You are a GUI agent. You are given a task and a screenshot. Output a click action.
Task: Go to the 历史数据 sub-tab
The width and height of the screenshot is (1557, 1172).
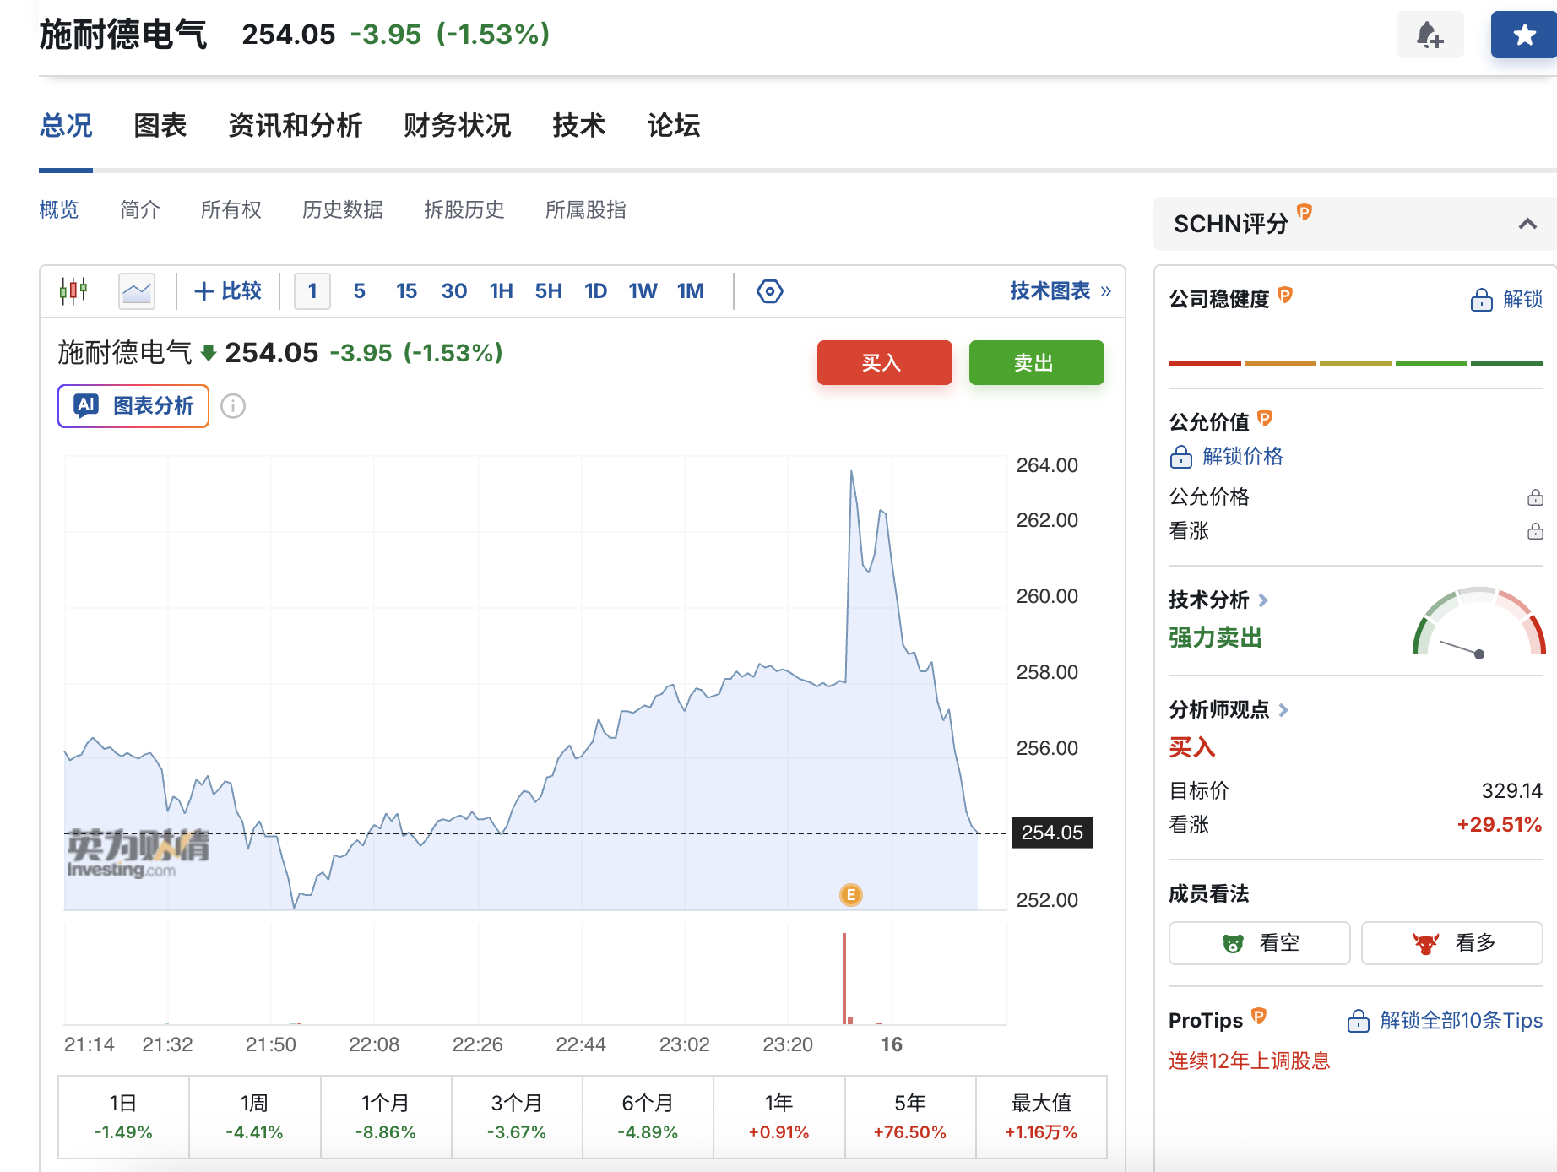click(343, 210)
